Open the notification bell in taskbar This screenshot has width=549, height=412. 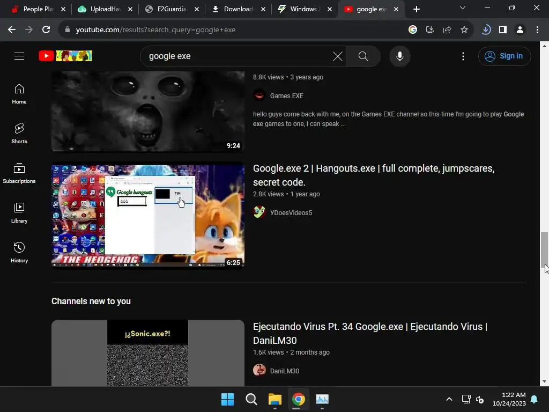[x=535, y=399]
